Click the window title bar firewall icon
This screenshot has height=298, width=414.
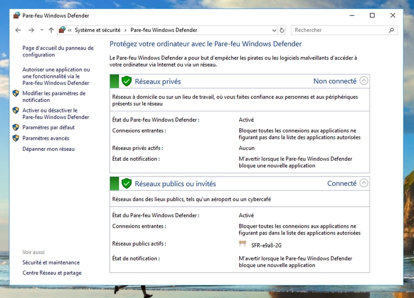[x=16, y=15]
